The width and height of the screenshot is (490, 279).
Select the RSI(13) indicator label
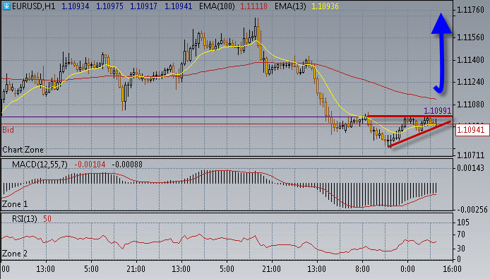25,219
